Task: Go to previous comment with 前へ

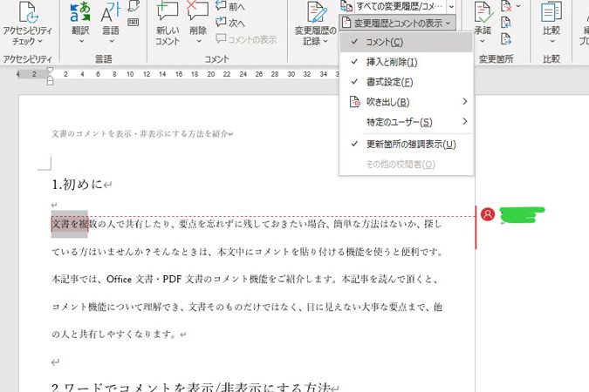Action: click(x=229, y=6)
